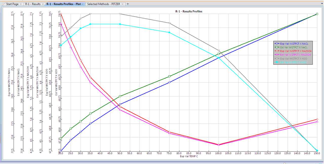Click the green Est Val NACL legend marker
The width and height of the screenshot is (324, 164).
(277, 47)
